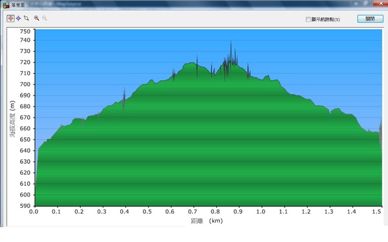The image size is (388, 242).
Task: Click the 1.5 distance axis label
Action: 376,212
